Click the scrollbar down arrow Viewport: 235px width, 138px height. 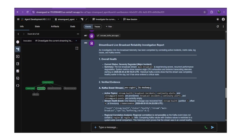(226, 120)
